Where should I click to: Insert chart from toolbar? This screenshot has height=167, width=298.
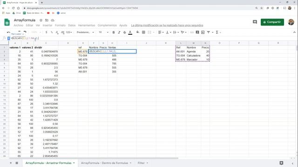pyautogui.click(x=203, y=32)
